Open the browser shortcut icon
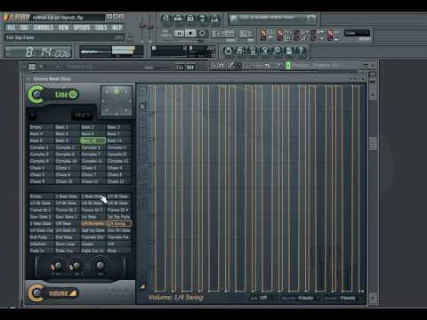The height and width of the screenshot is (320, 427). coord(202,18)
